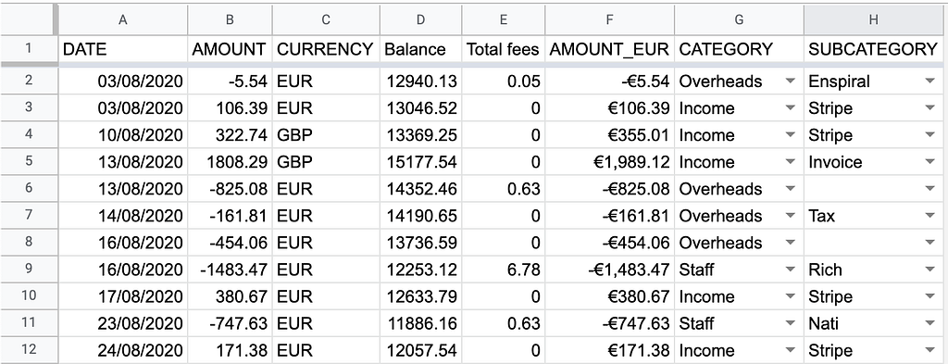Select column H header
948x364 pixels.
873,20
